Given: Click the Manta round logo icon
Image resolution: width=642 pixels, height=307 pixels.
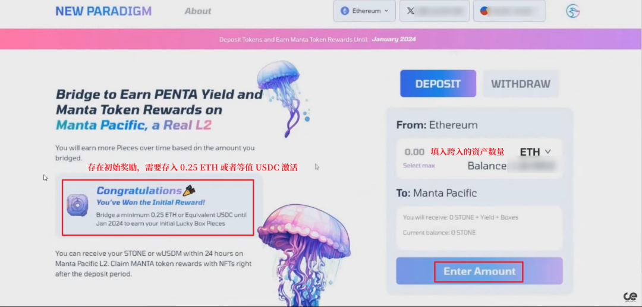Looking at the screenshot, I should 573,11.
